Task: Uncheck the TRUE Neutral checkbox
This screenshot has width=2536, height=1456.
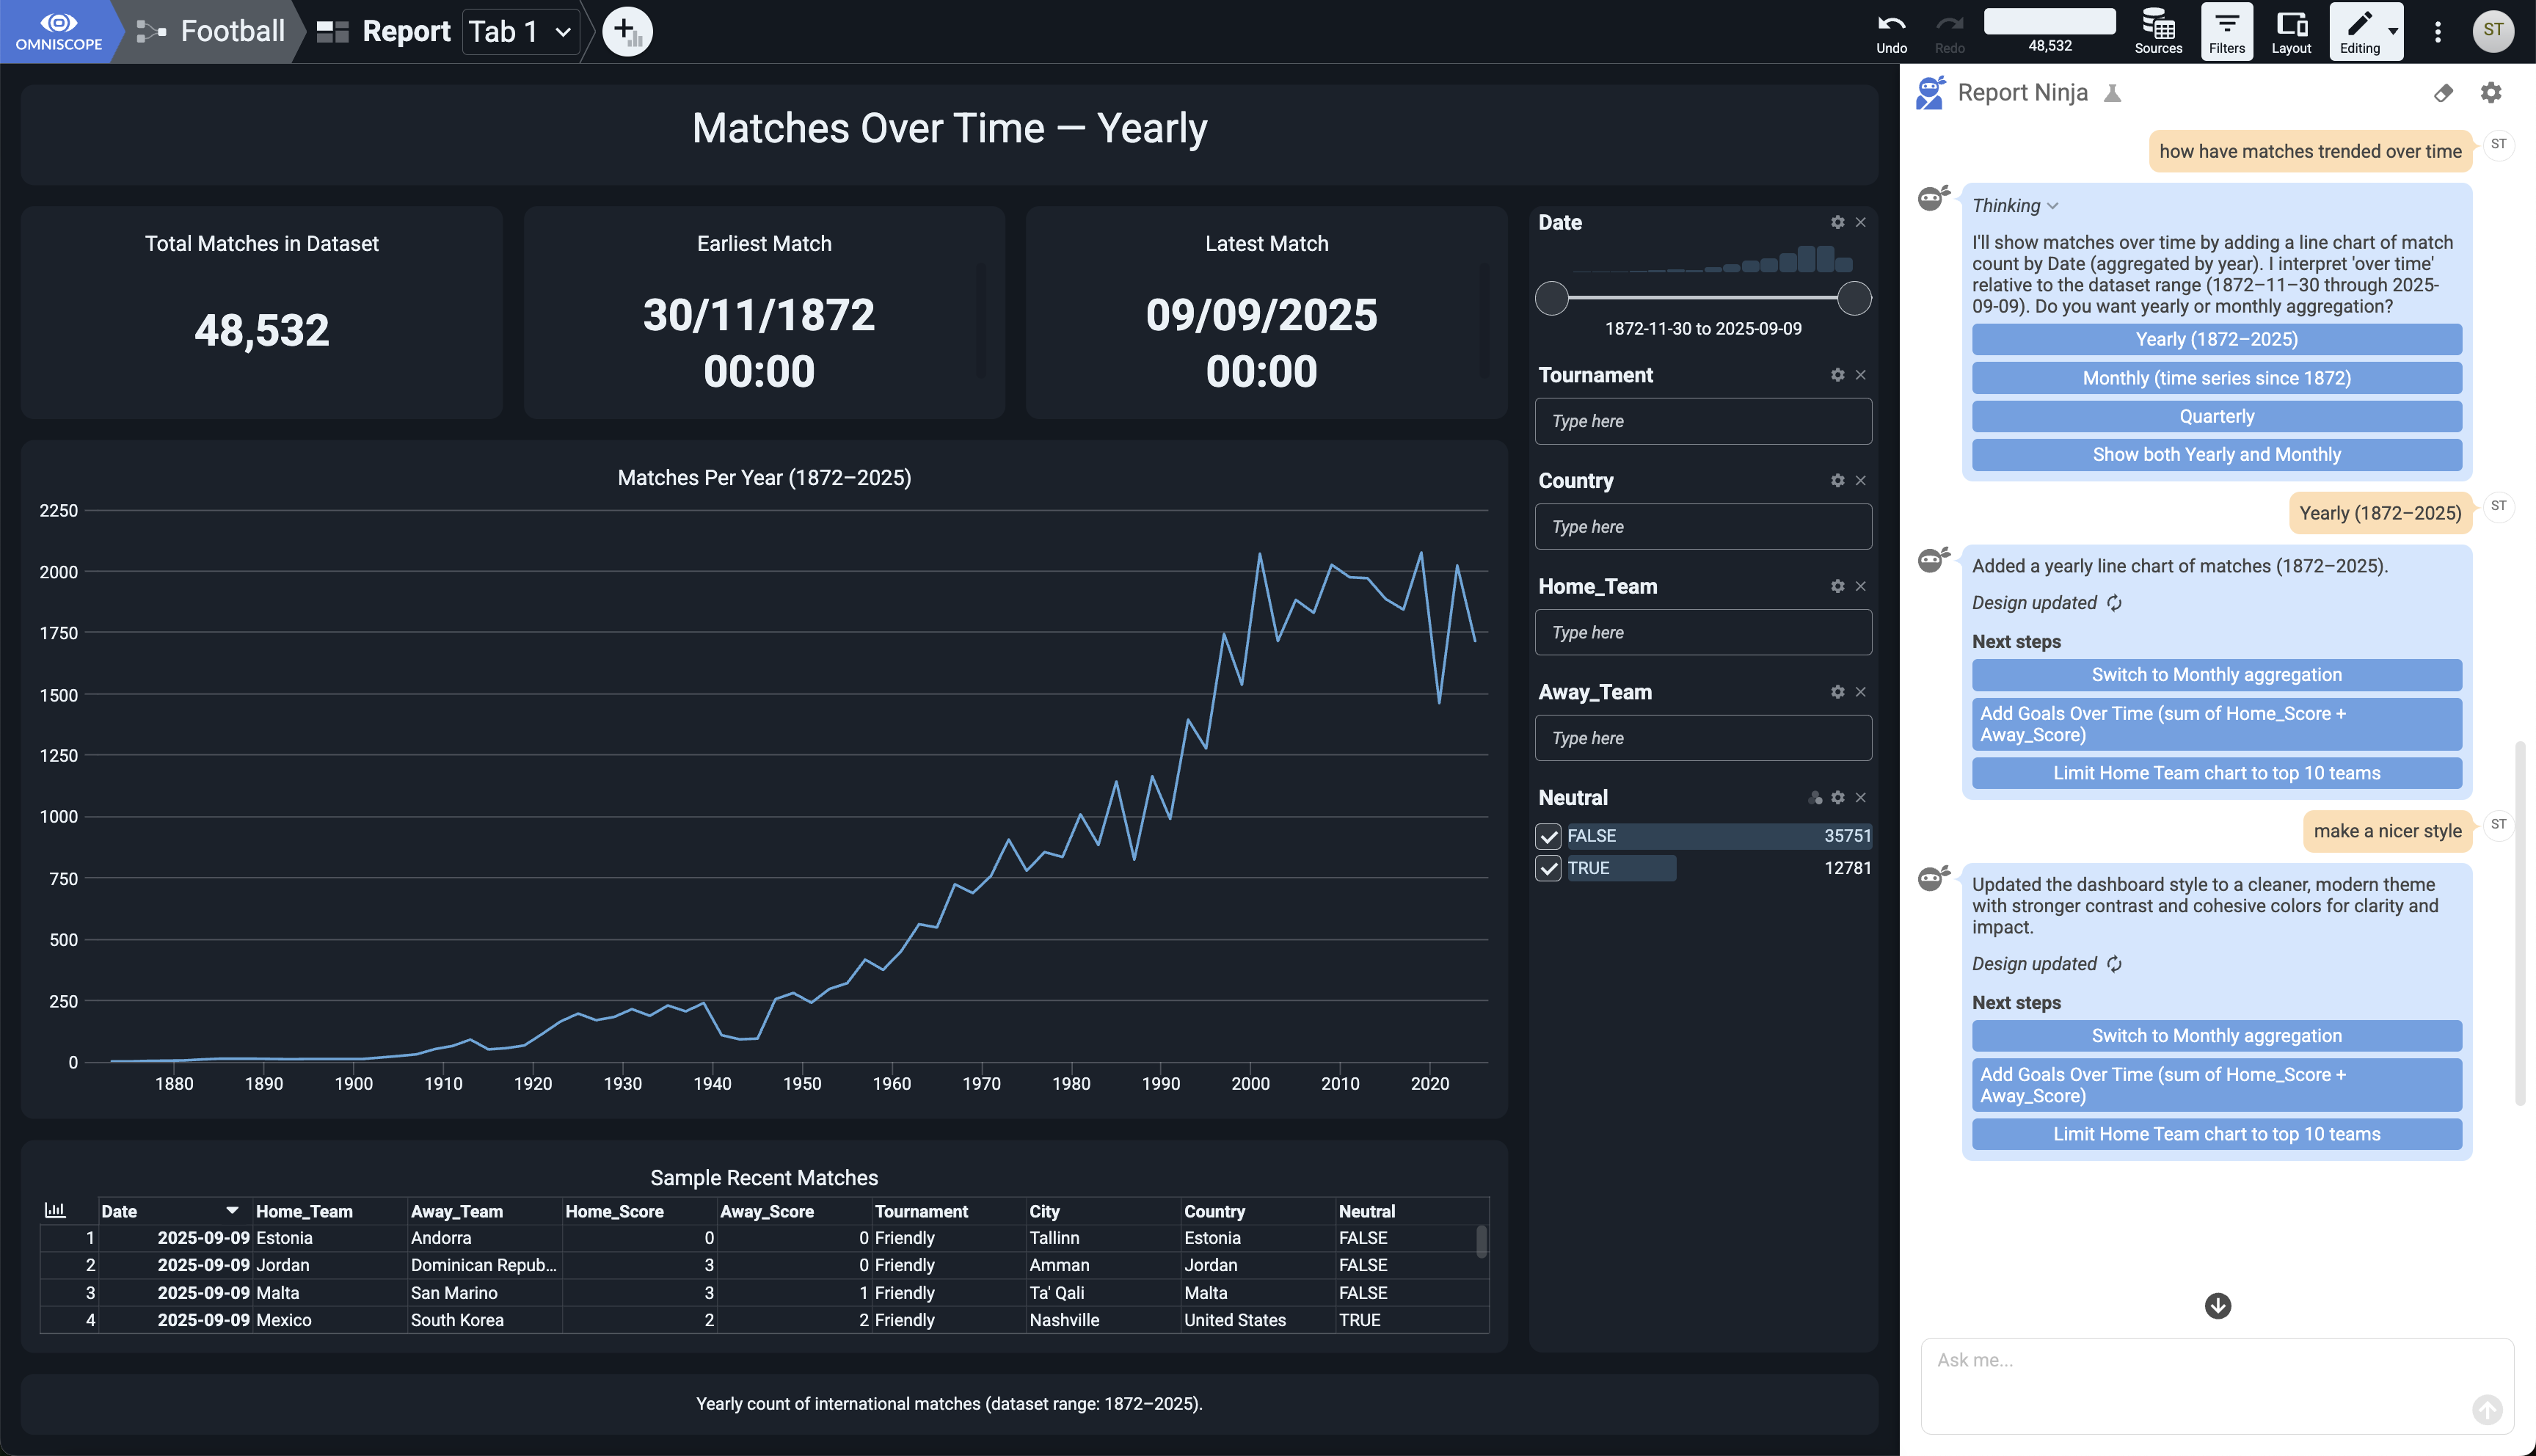Action: [x=1548, y=868]
